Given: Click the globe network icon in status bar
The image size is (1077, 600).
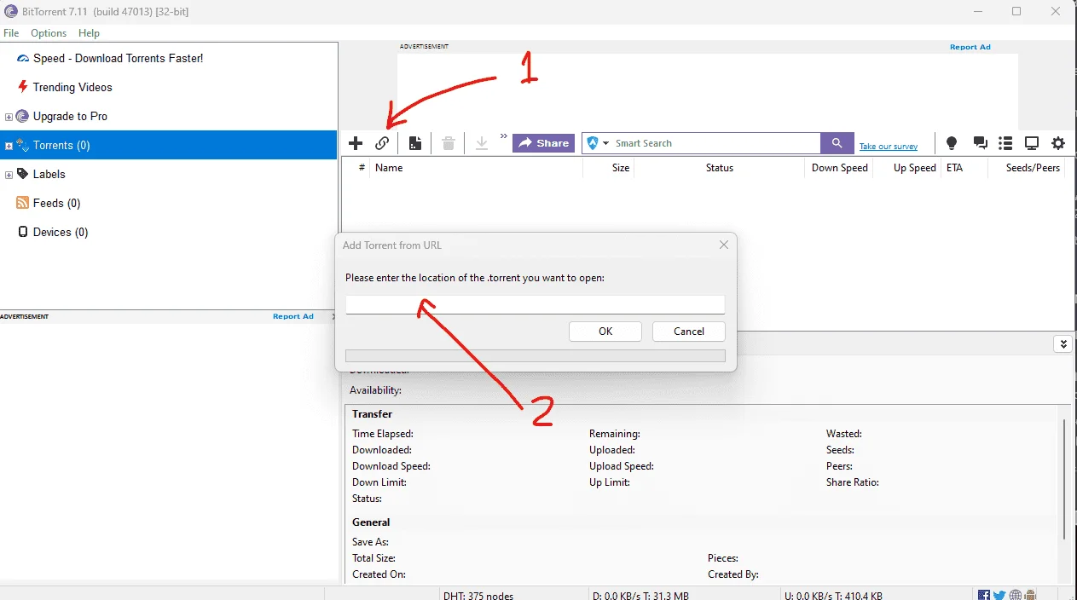Looking at the screenshot, I should click(x=1015, y=595).
